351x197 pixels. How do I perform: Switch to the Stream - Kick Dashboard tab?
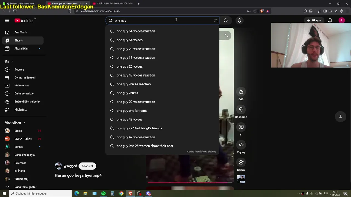[22, 4]
